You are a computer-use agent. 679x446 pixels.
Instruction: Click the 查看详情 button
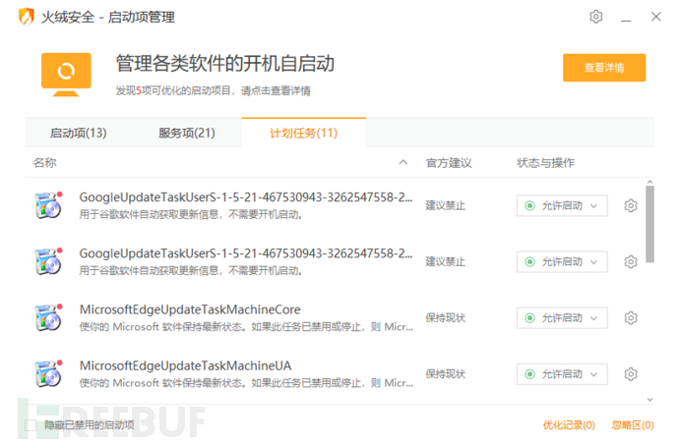(x=604, y=68)
